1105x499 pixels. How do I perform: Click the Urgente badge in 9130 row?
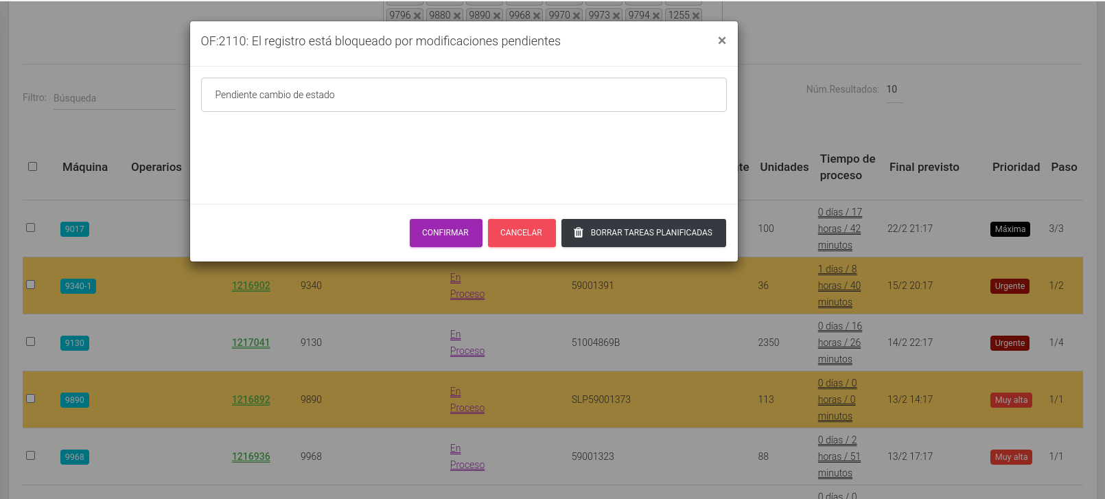[x=1010, y=343]
